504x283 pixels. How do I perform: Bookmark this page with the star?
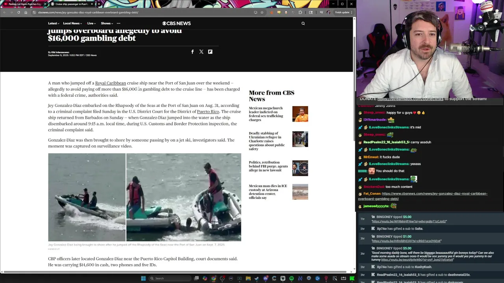click(x=262, y=12)
